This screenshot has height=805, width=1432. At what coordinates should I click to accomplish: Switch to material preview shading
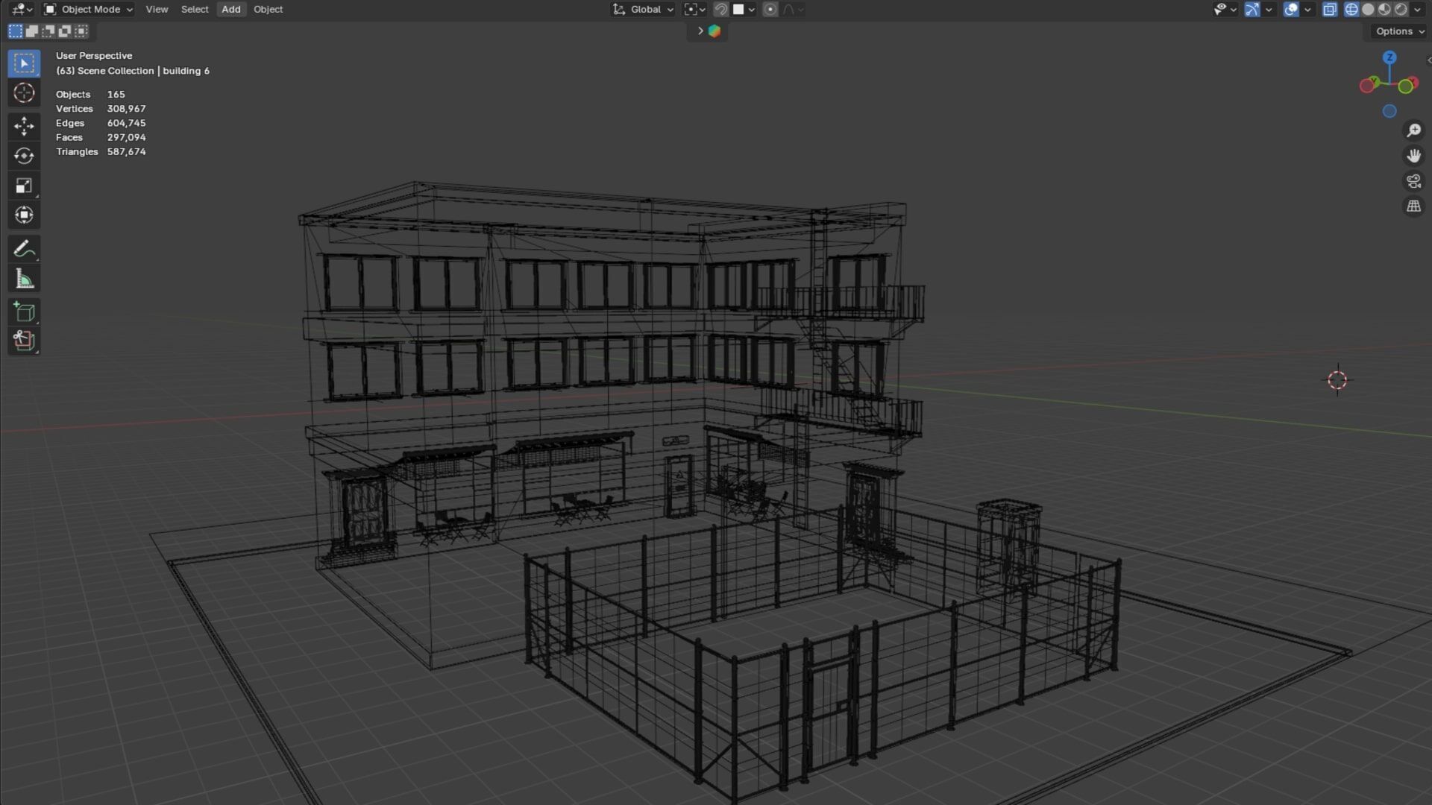click(x=1384, y=10)
